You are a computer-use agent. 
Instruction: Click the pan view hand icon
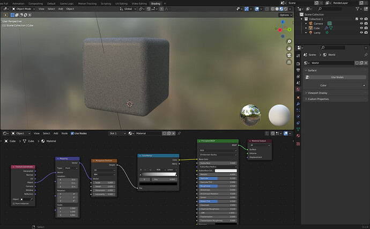point(289,48)
